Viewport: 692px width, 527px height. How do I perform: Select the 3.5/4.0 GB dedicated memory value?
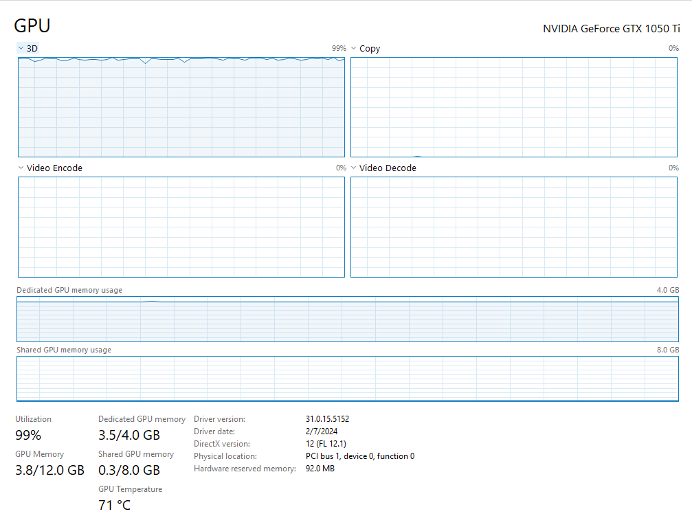tap(129, 435)
